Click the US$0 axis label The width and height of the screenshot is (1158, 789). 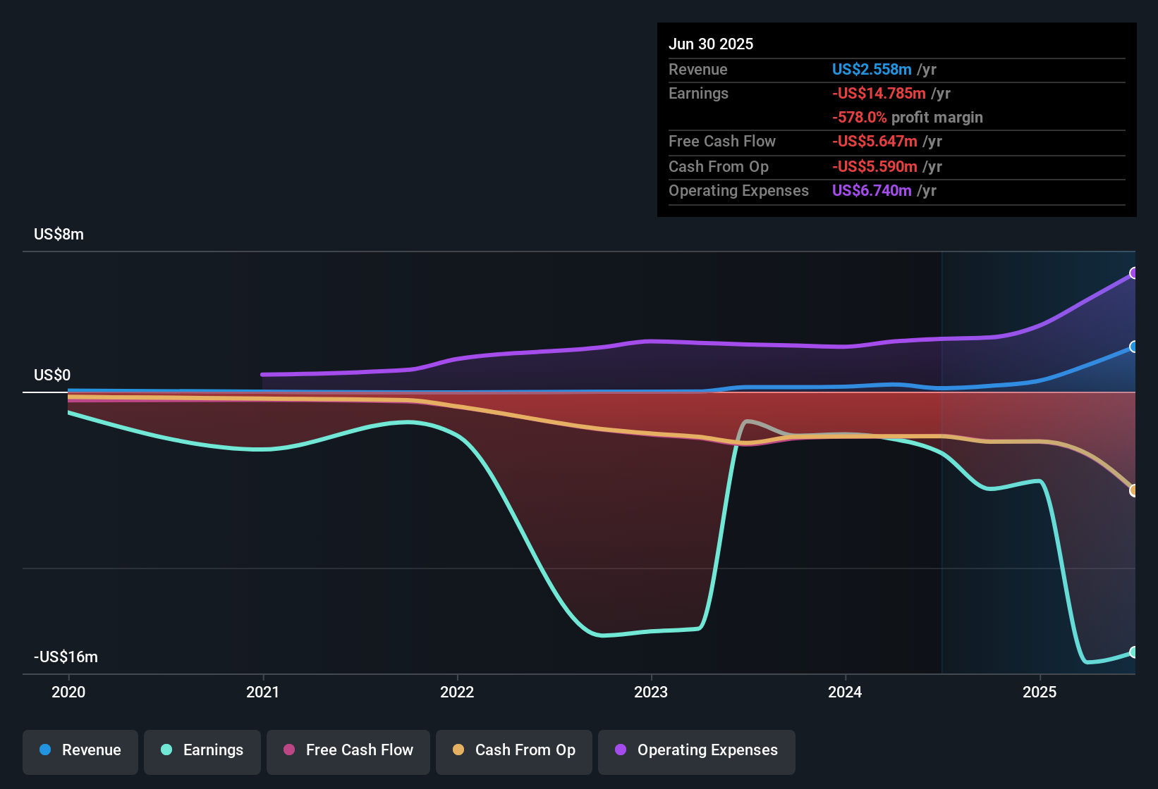[x=52, y=375]
